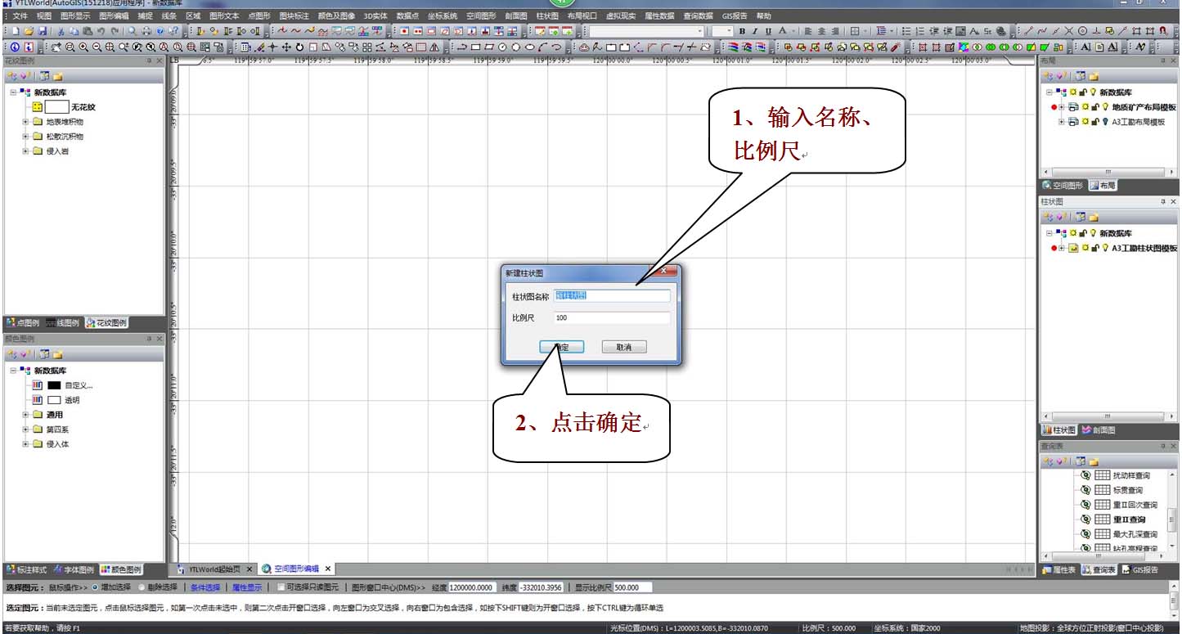The image size is (1182, 634).
Task: Select the 删除选择 radio button
Action: pos(142,587)
